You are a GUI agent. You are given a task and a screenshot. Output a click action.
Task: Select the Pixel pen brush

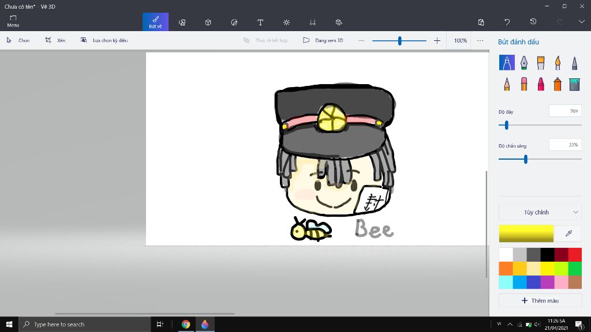coord(574,62)
